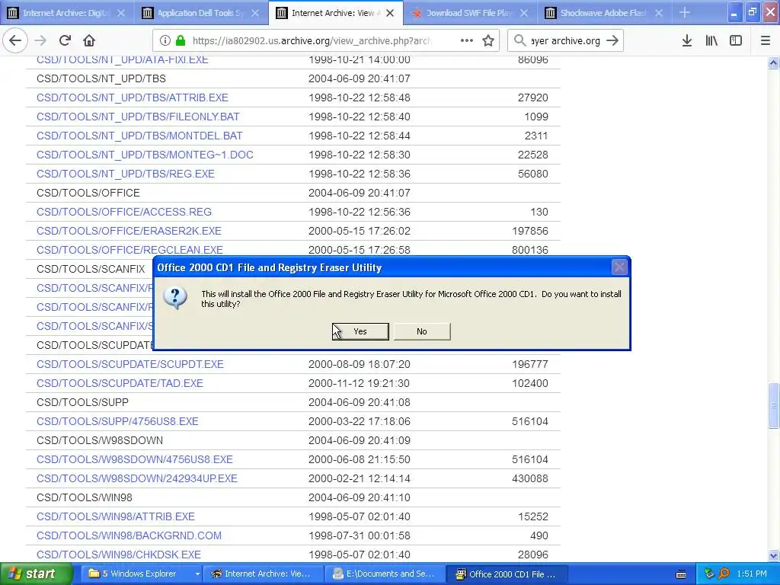Switch to Internet Archive taskbar window
Image resolution: width=780 pixels, height=585 pixels.
[263, 574]
